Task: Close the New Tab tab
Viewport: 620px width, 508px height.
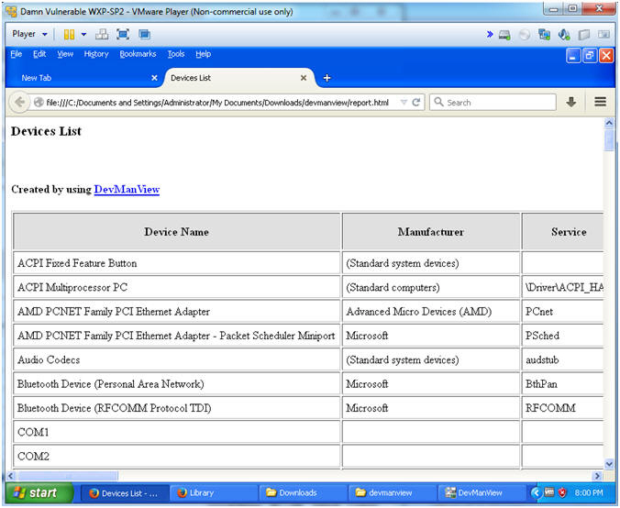Action: (154, 78)
